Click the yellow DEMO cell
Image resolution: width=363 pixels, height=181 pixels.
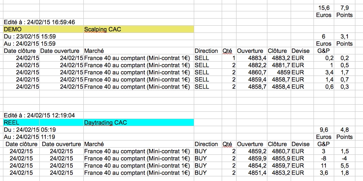(x=21, y=29)
